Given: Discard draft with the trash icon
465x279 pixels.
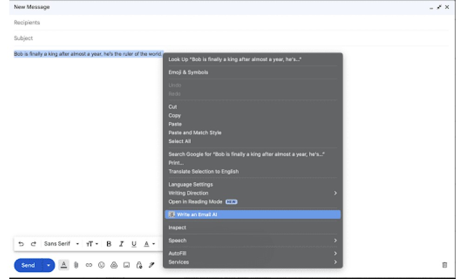Looking at the screenshot, I should pyautogui.click(x=445, y=265).
